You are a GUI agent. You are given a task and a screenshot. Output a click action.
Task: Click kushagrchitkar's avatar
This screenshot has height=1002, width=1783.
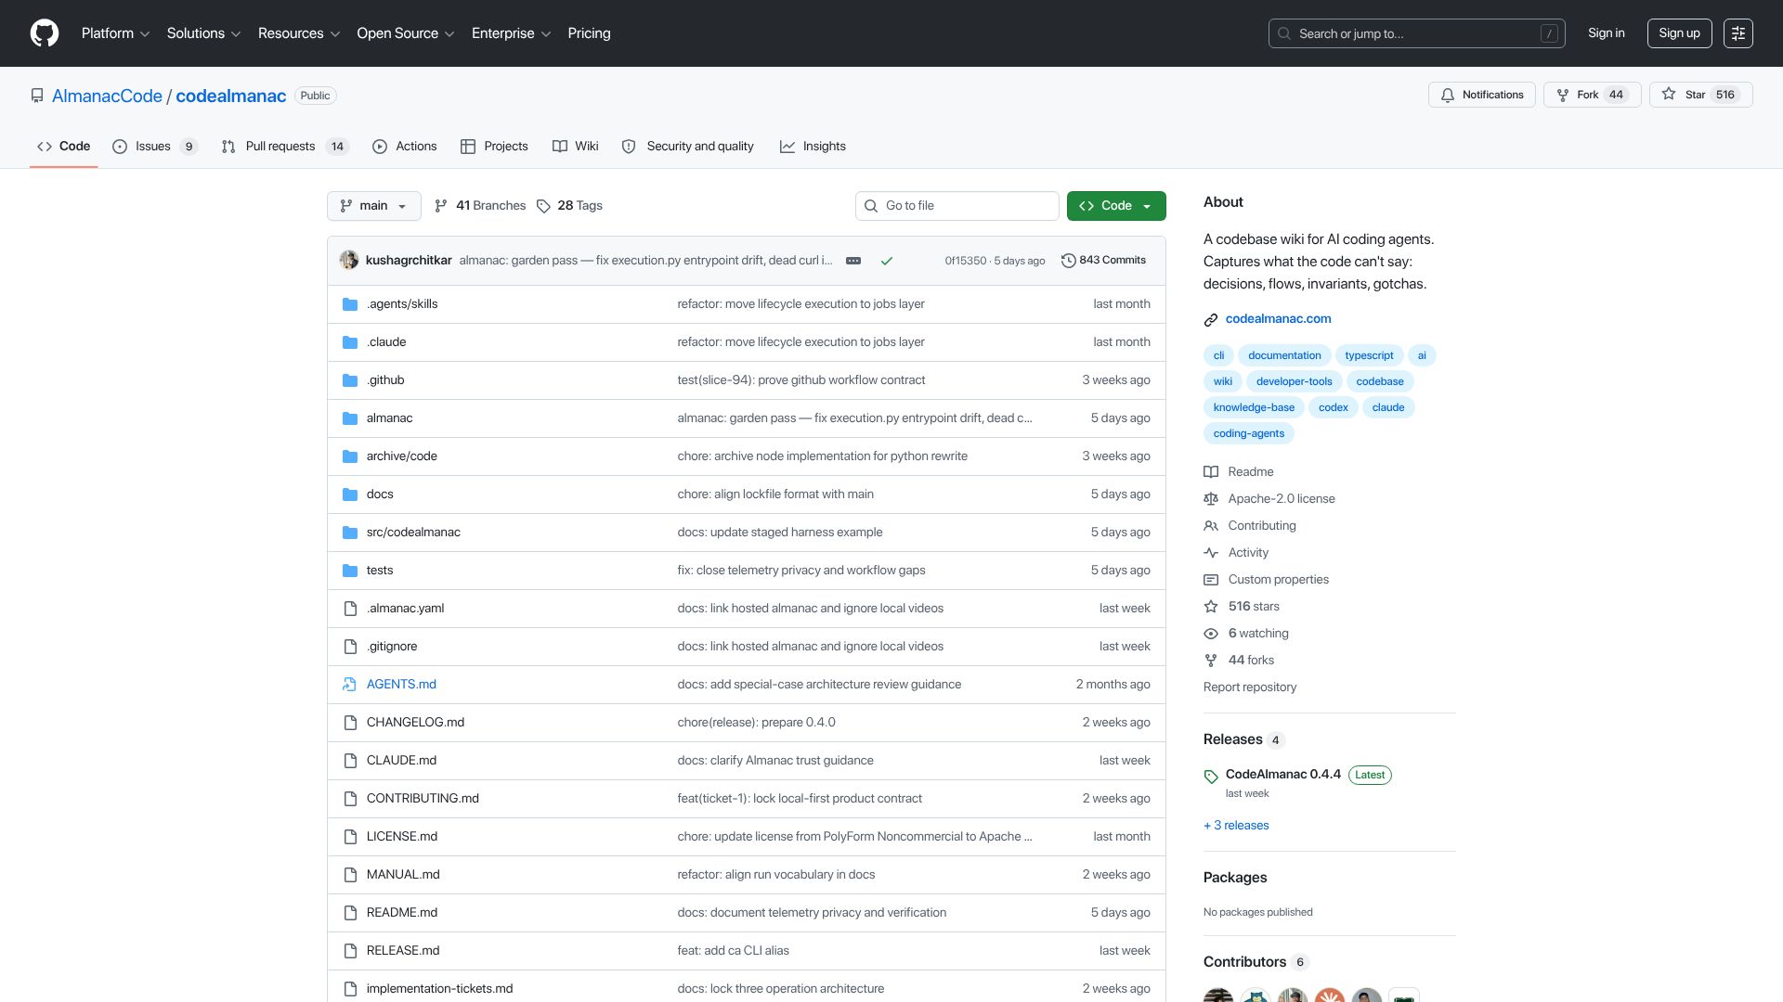pyautogui.click(x=349, y=261)
